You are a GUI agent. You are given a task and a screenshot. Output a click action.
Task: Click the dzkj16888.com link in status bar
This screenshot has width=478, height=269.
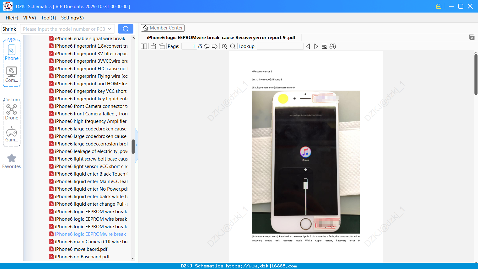click(x=261, y=266)
